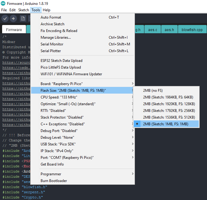The height and width of the screenshot is (200, 207).
Task: Select 2MB Sketch 1920KB, FS 128KB
Action: click(x=166, y=104)
